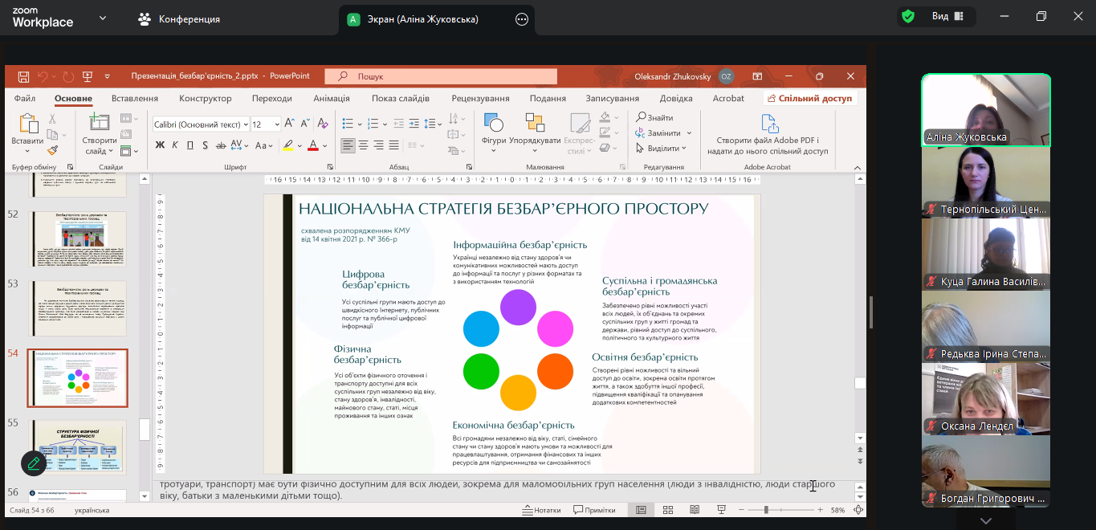Click the Zoom annotation pencil button

[x=34, y=463]
